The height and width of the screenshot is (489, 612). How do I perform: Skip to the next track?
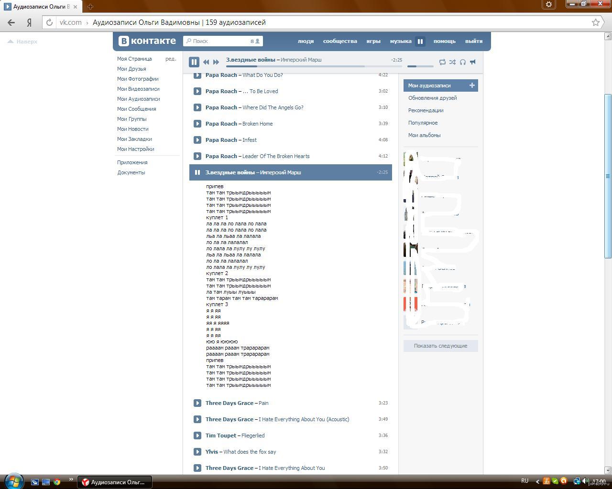(216, 62)
